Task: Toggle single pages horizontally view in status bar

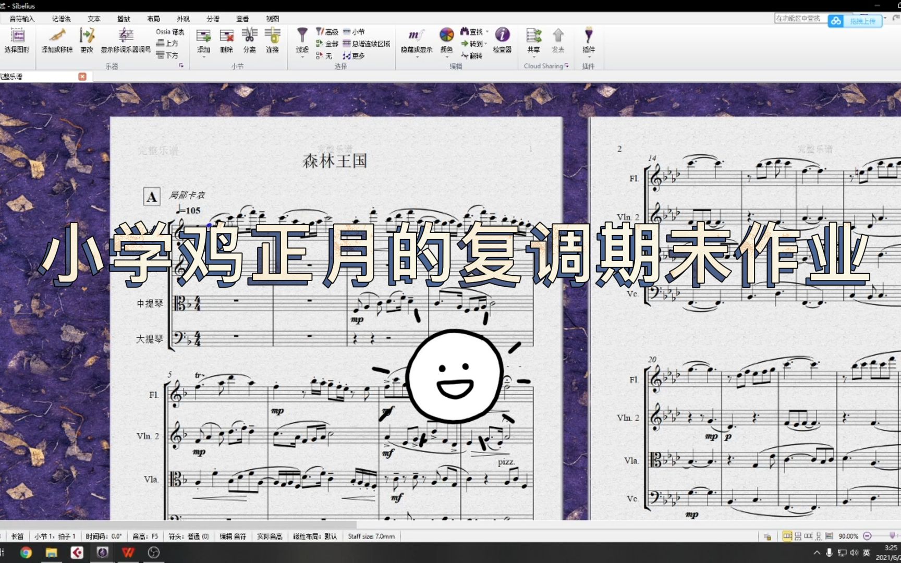Action: click(x=808, y=536)
